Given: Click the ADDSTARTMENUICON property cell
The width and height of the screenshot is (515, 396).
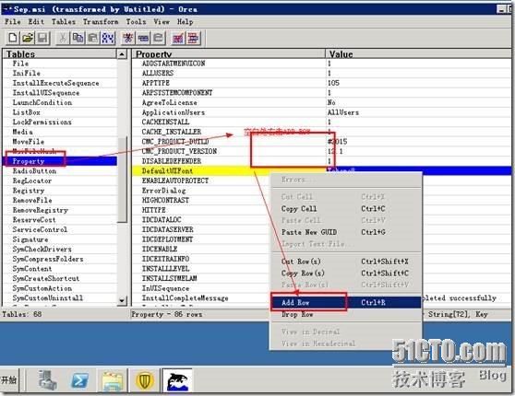Looking at the screenshot, I should pos(229,64).
